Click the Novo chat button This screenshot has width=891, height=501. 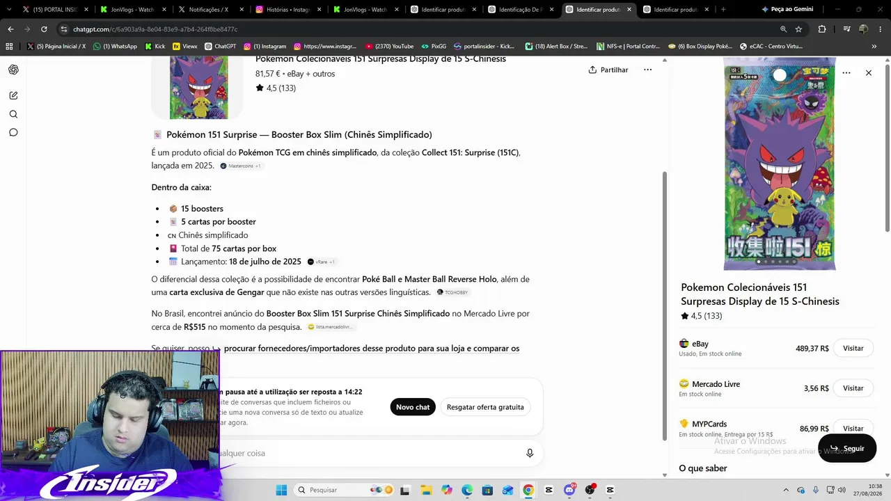coord(413,407)
